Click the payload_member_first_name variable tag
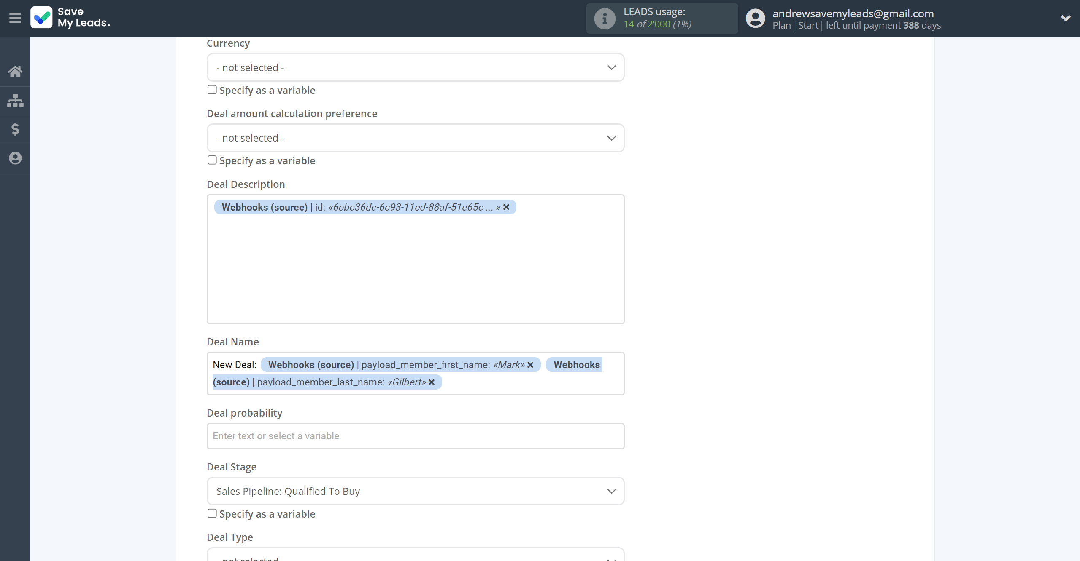Viewport: 1080px width, 561px height. click(400, 365)
